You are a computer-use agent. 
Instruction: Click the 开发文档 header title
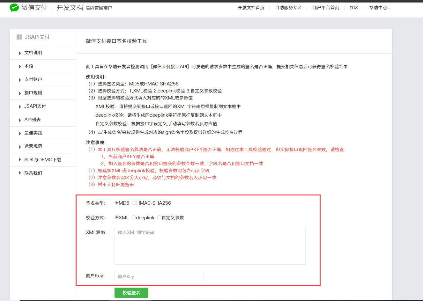coord(70,8)
